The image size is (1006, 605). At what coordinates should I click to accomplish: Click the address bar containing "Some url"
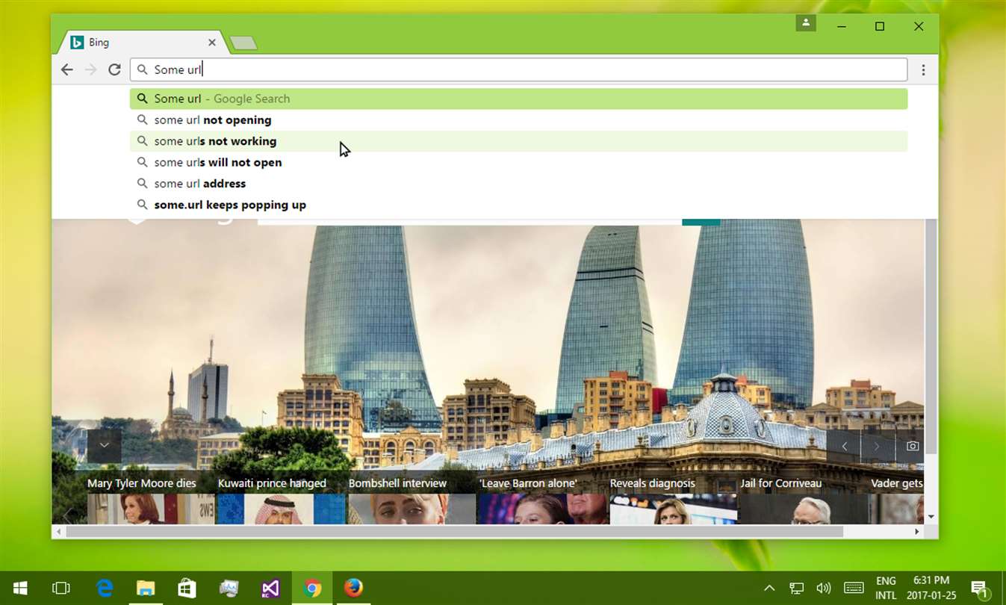[518, 69]
